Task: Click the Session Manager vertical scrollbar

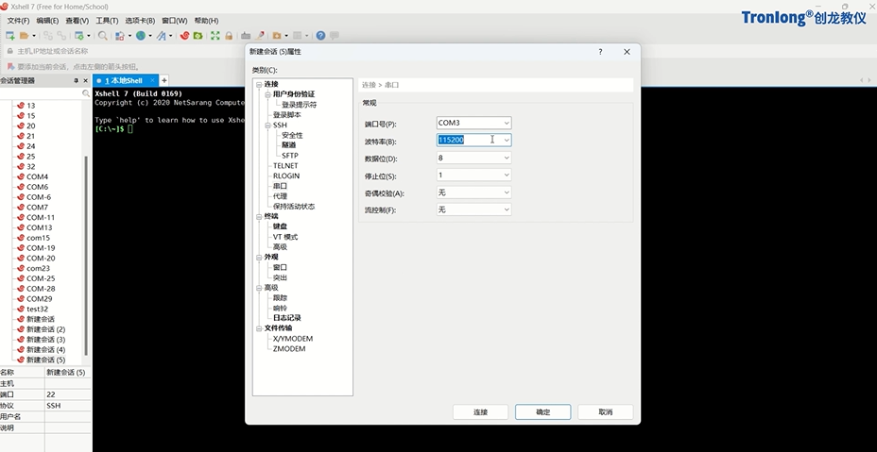Action: 86,254
